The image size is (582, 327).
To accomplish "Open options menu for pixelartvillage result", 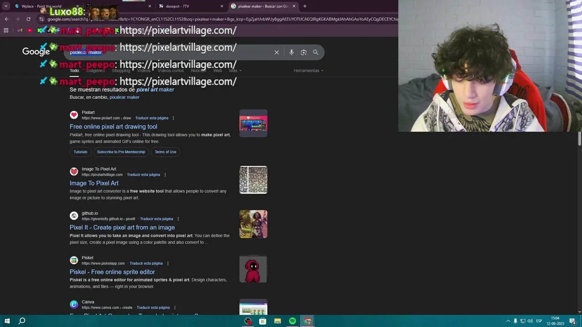I will pos(165,175).
